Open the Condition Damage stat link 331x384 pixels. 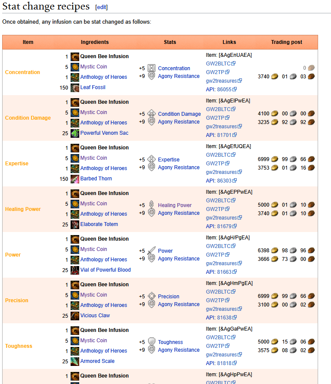click(x=179, y=114)
